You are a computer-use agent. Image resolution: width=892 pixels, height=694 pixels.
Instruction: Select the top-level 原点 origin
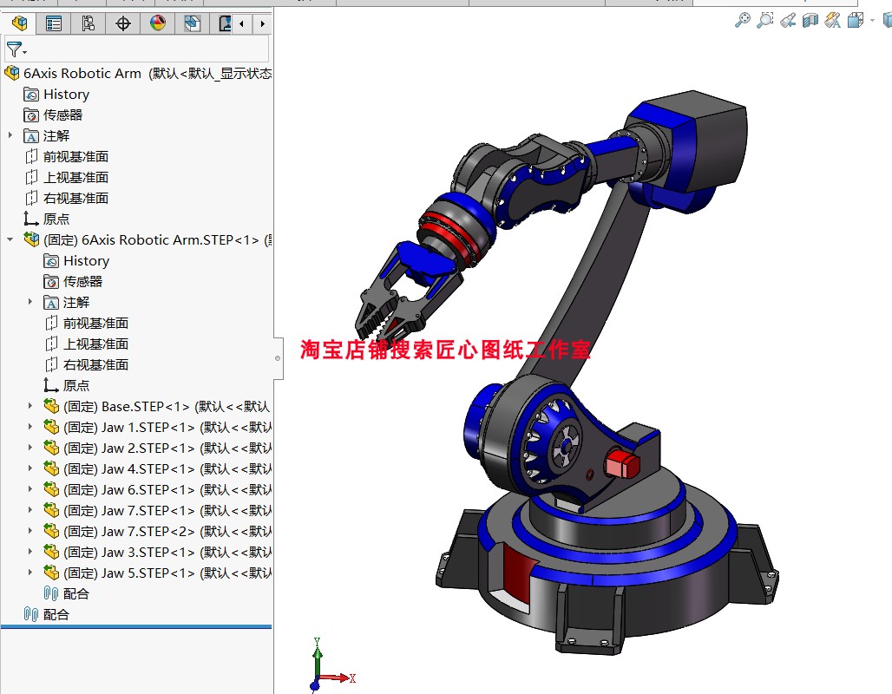(46, 219)
